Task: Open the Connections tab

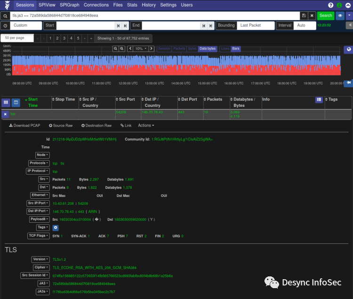Action: [x=96, y=5]
